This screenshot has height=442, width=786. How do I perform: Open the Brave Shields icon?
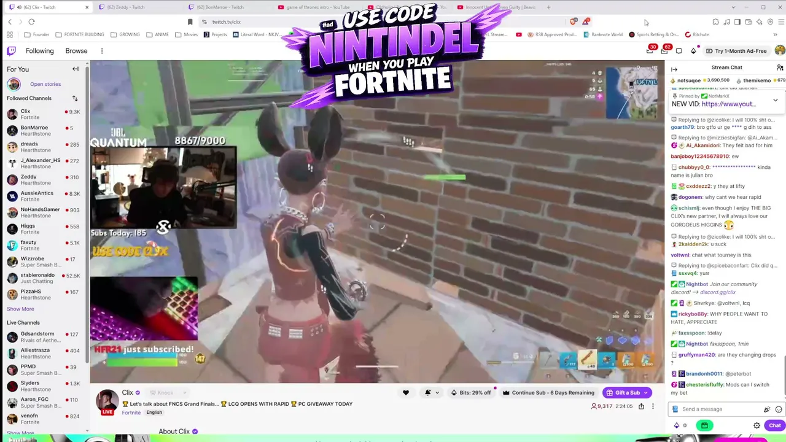tap(574, 22)
